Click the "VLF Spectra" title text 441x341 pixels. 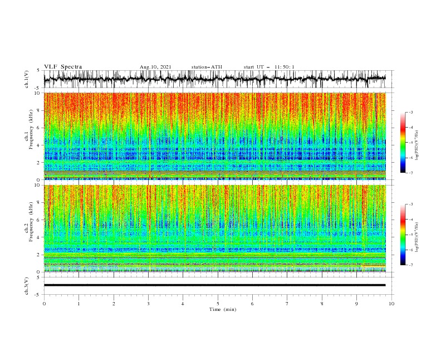[x=63, y=67]
